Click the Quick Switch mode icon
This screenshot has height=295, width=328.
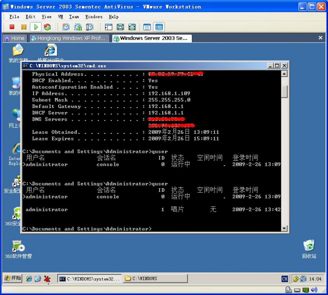(x=132, y=27)
